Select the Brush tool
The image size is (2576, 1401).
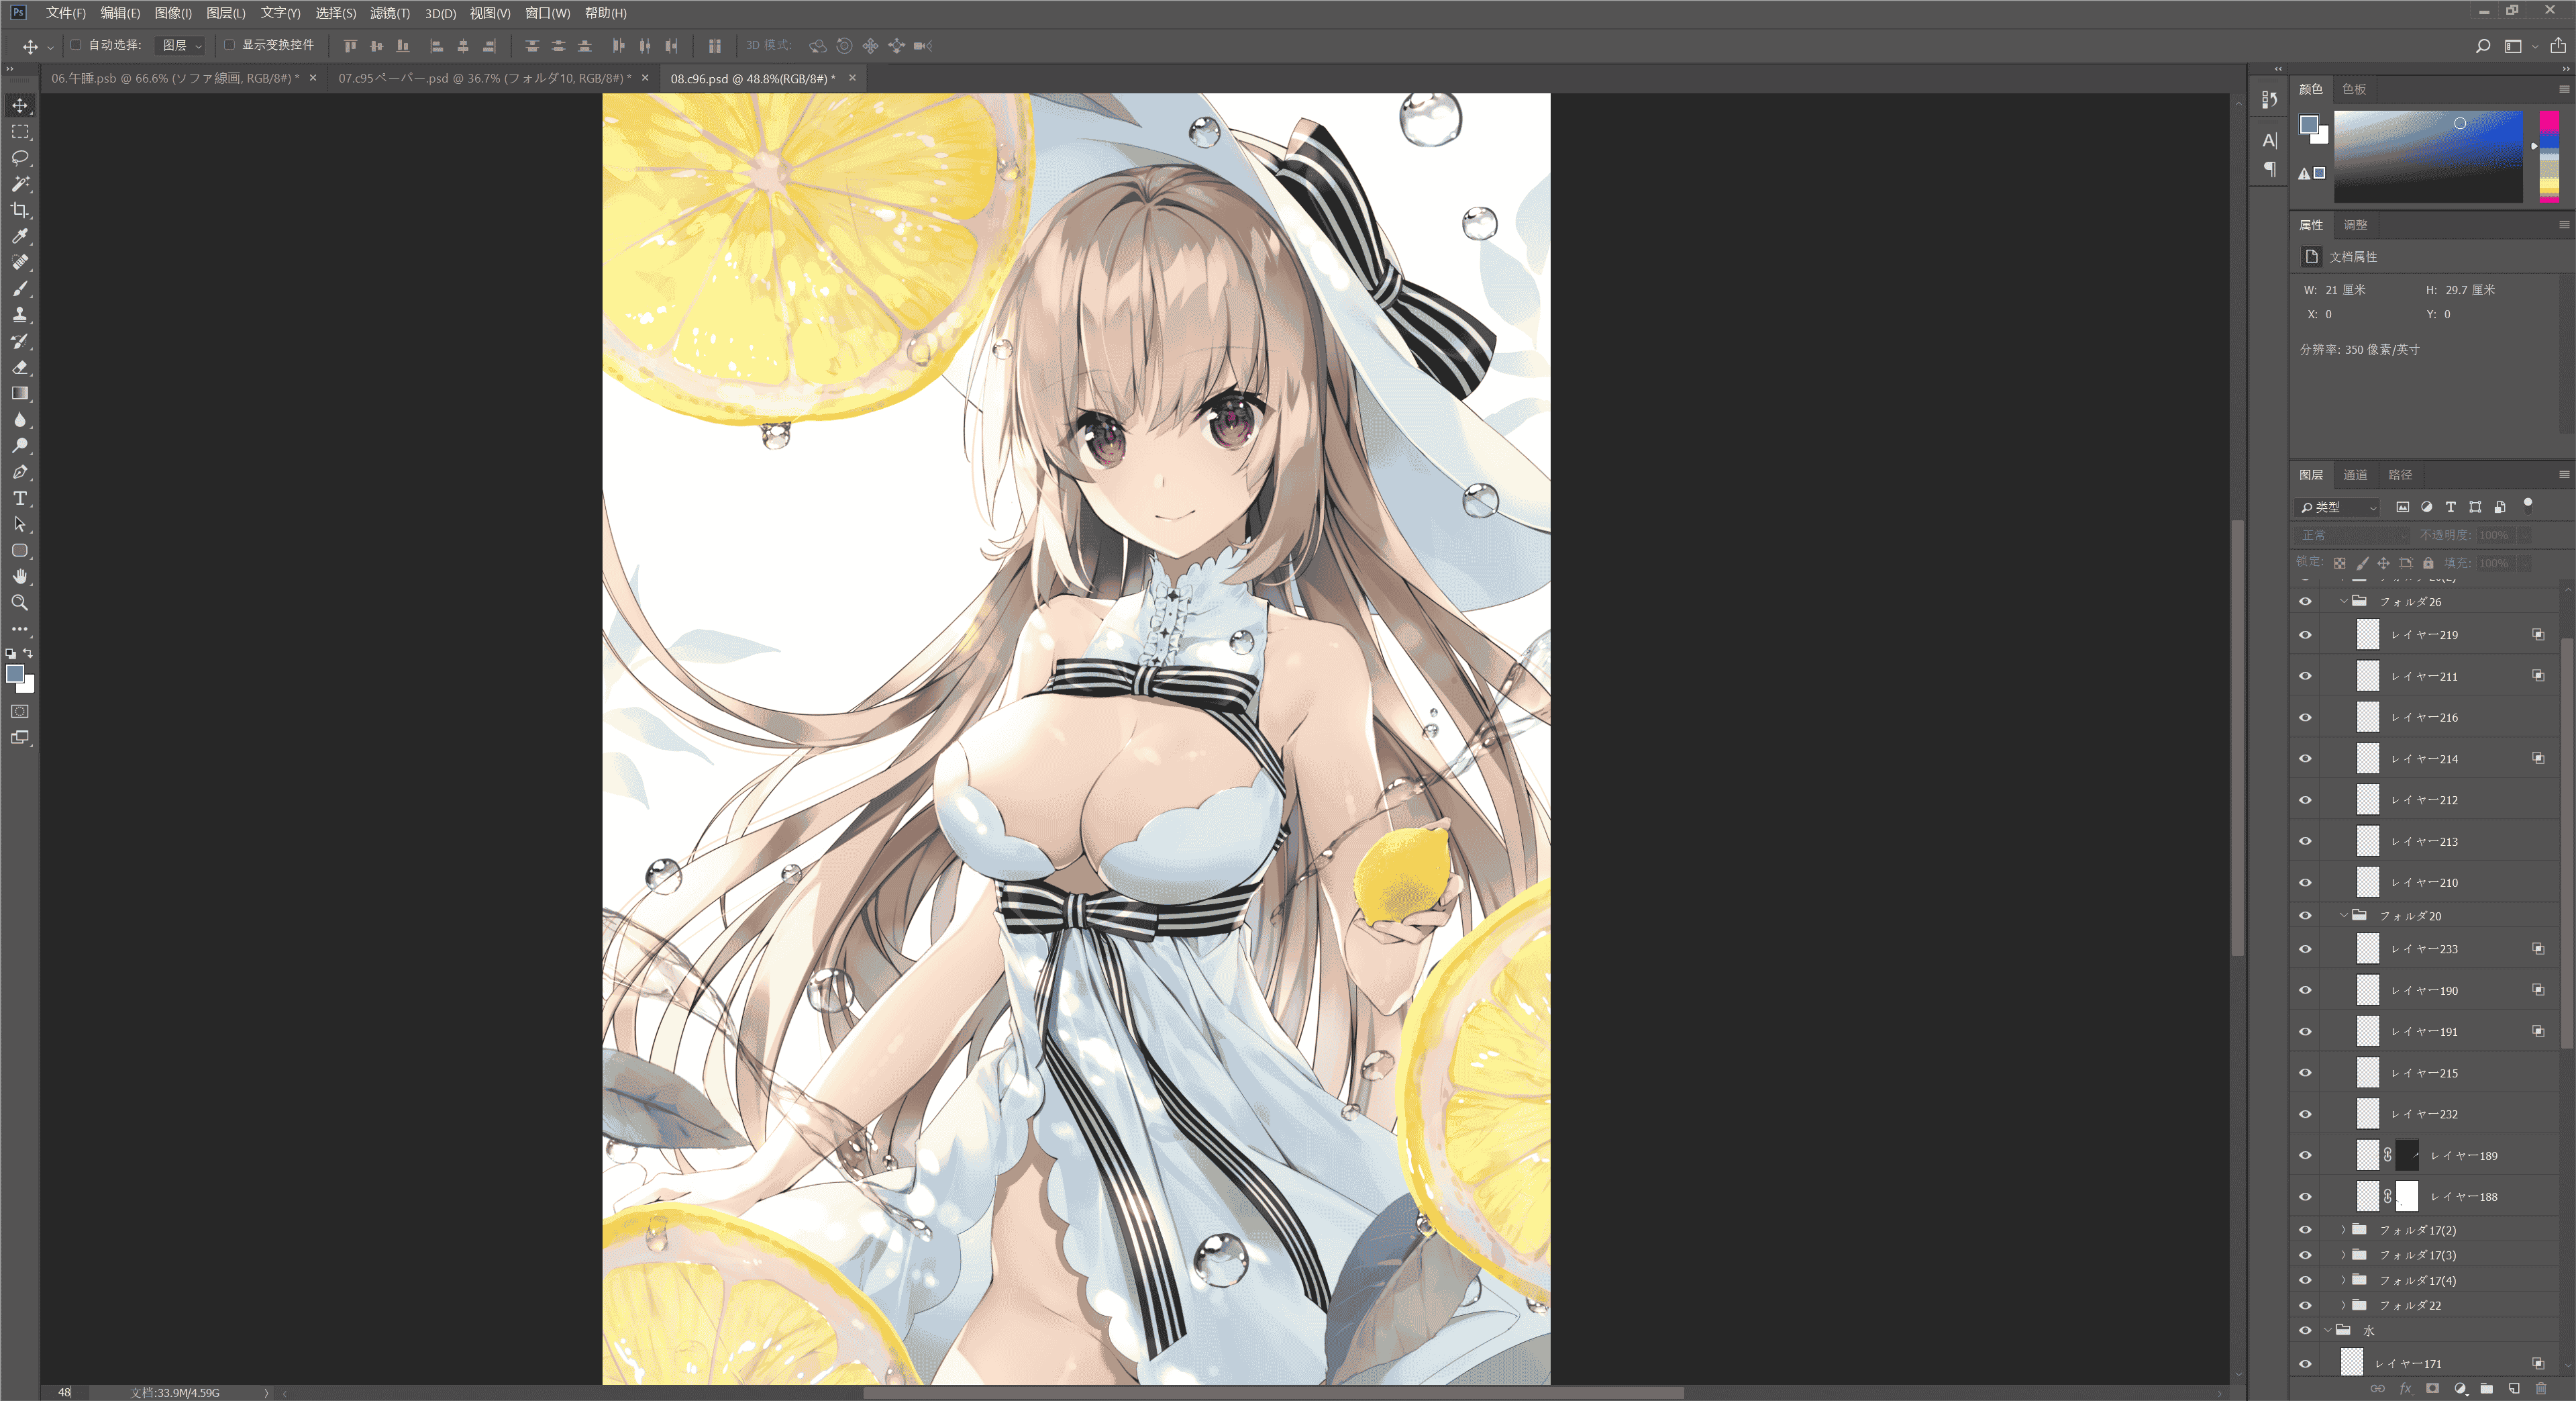click(20, 288)
